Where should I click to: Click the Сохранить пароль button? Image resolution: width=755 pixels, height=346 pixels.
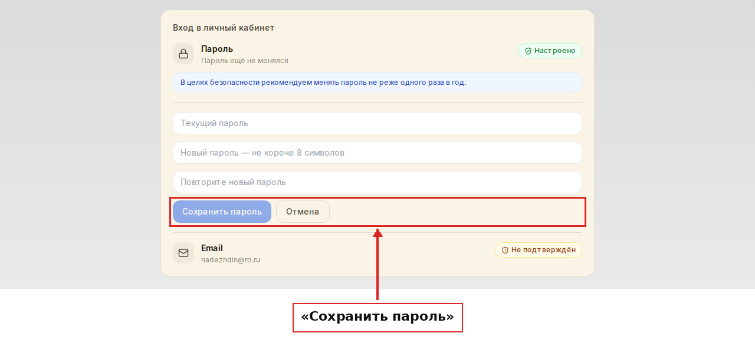pos(222,212)
